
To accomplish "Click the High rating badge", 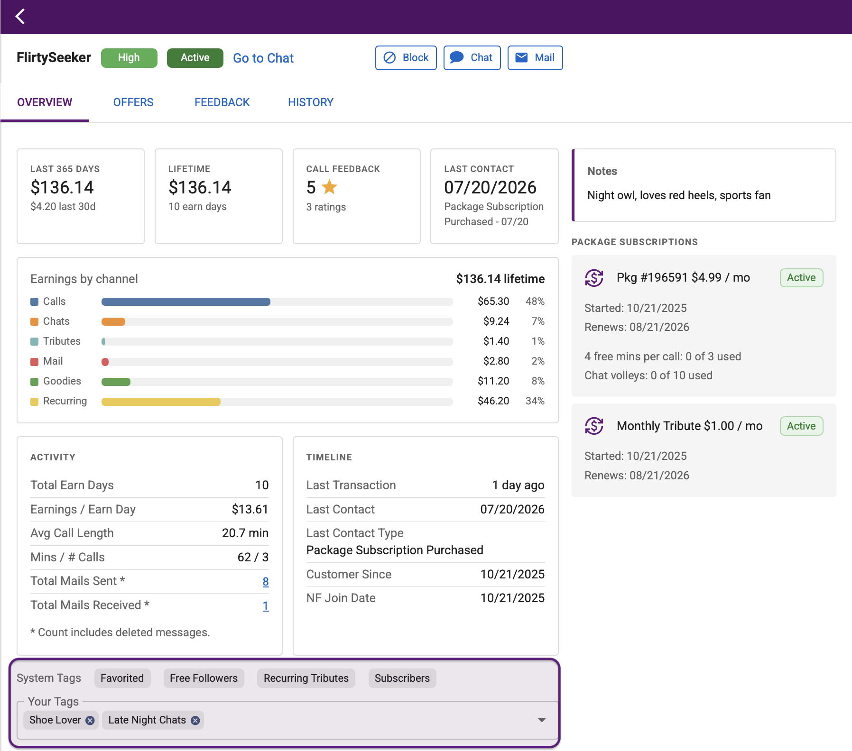I will (129, 58).
